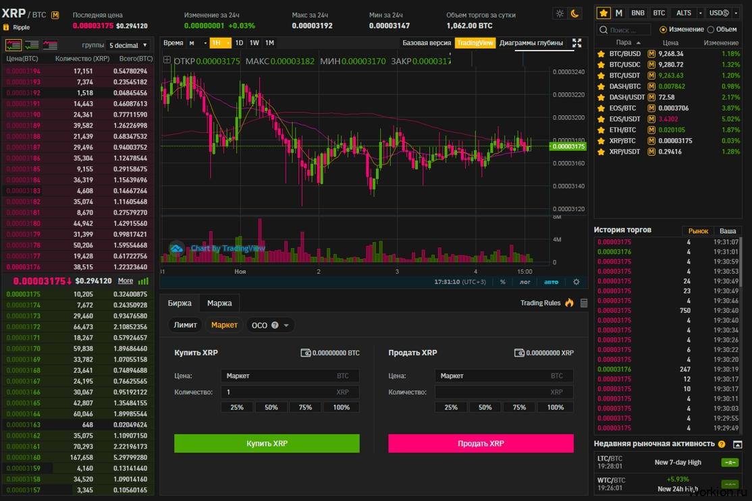This screenshot has height=501, width=752.
Task: Set buy amount to 50%
Action: click(271, 407)
